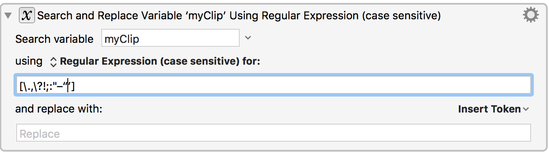
Task: Click the chevron next to Insert Token
Action: click(x=526, y=110)
